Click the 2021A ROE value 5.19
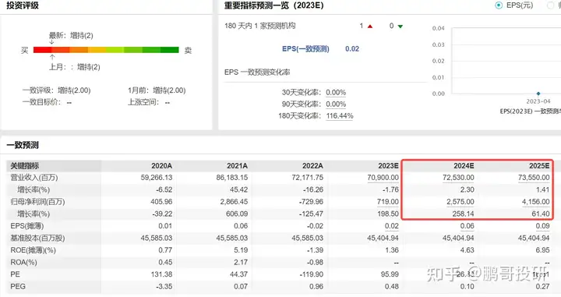The image size is (561, 297). tap(241, 250)
